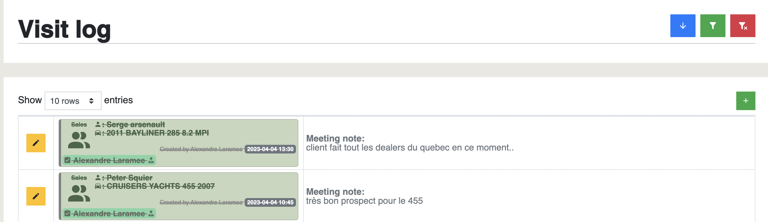Click the clipboard check icon in the second Alexandre Laramee badge
This screenshot has width=768, height=222.
pos(67,213)
